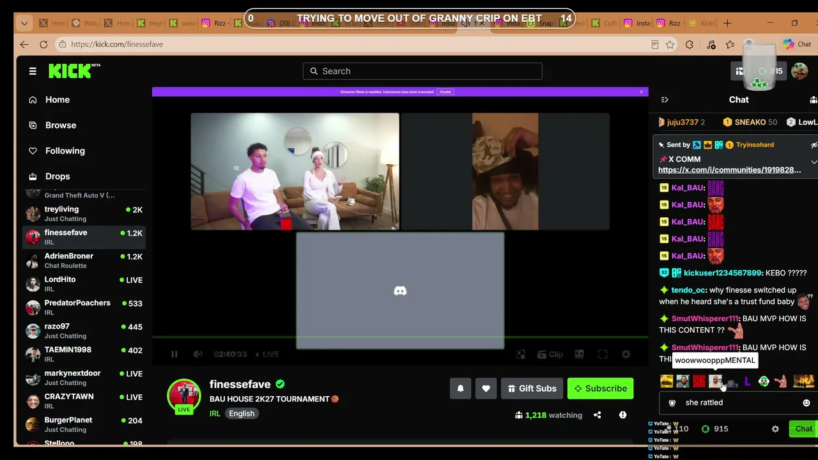Click finessefave profile avatar
This screenshot has height=460, width=818.
[184, 395]
